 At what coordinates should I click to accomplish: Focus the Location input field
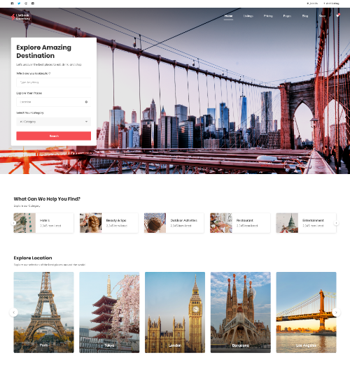click(54, 102)
